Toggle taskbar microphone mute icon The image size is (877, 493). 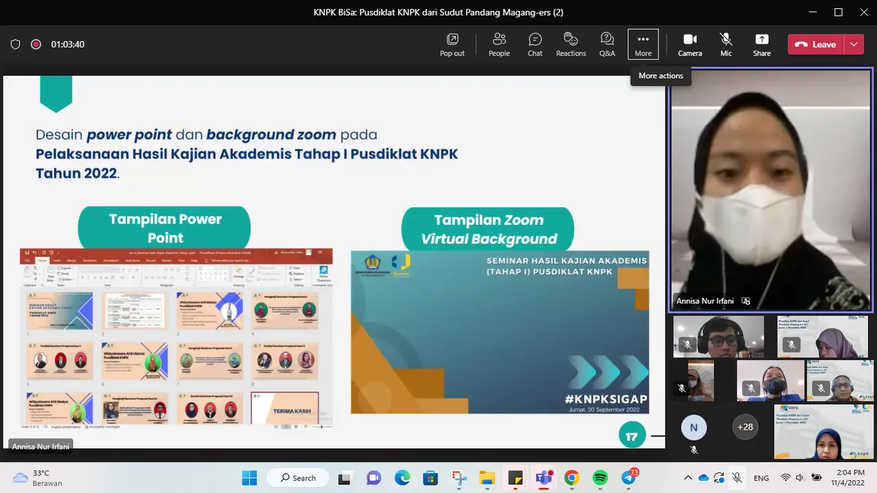pyautogui.click(x=737, y=478)
